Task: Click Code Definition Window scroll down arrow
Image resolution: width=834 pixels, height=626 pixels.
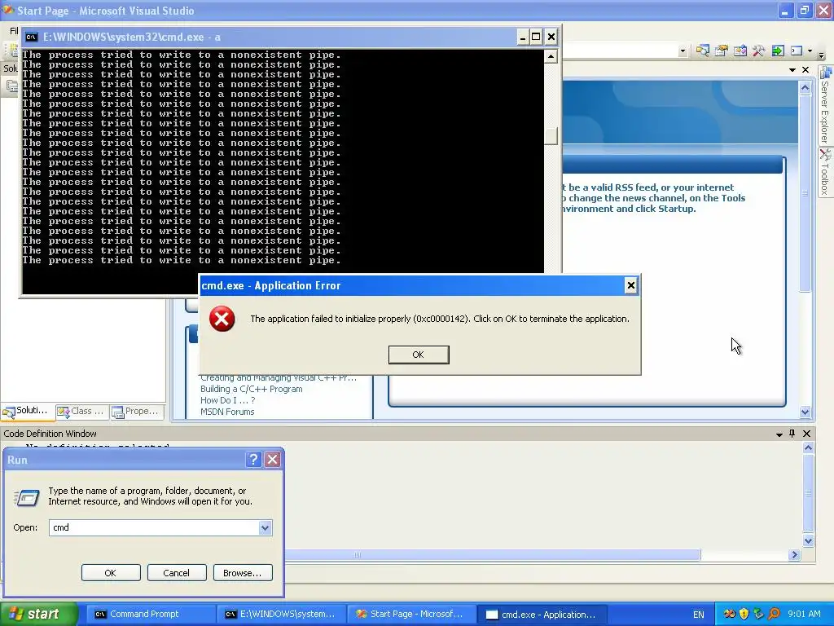Action: [808, 541]
